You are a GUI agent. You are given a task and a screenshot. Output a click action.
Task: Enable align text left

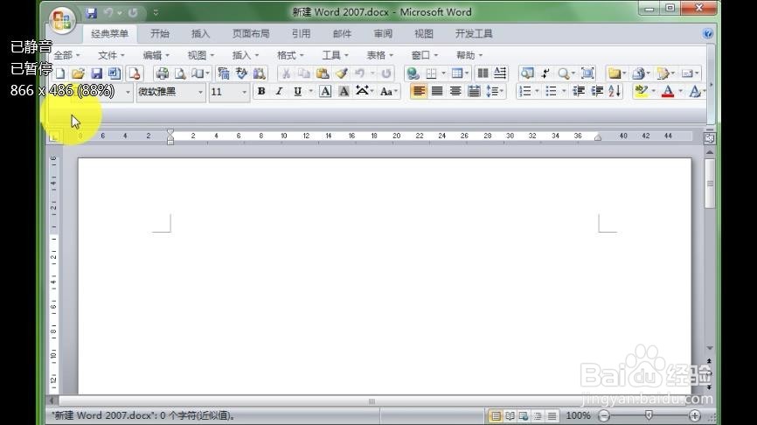pyautogui.click(x=419, y=91)
